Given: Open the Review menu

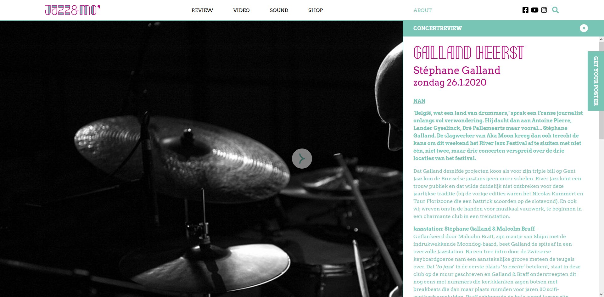Looking at the screenshot, I should click(202, 10).
